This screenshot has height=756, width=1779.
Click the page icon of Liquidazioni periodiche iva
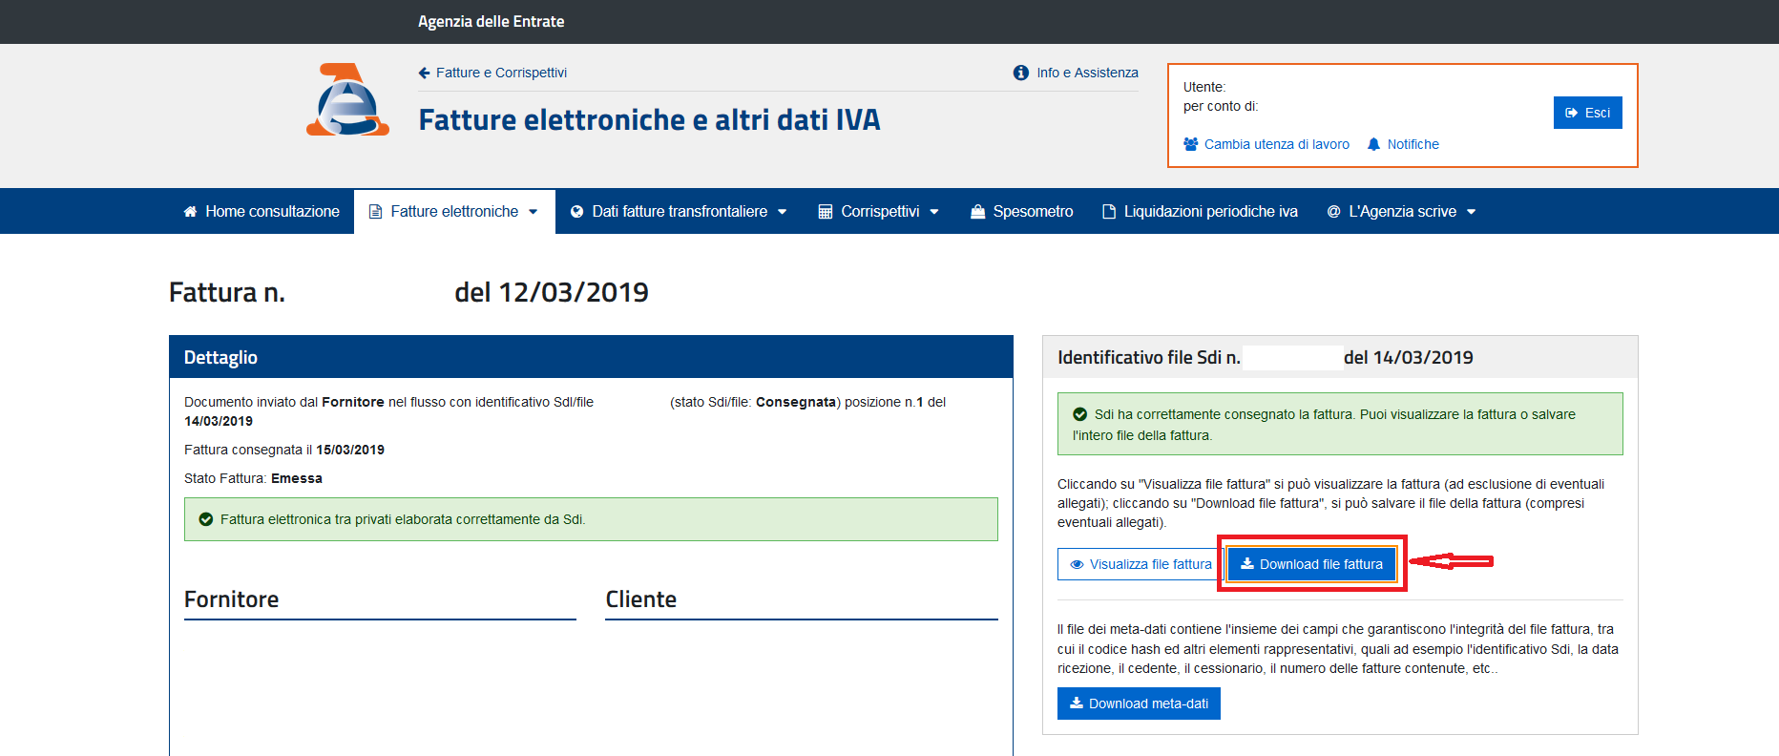pos(1109,211)
